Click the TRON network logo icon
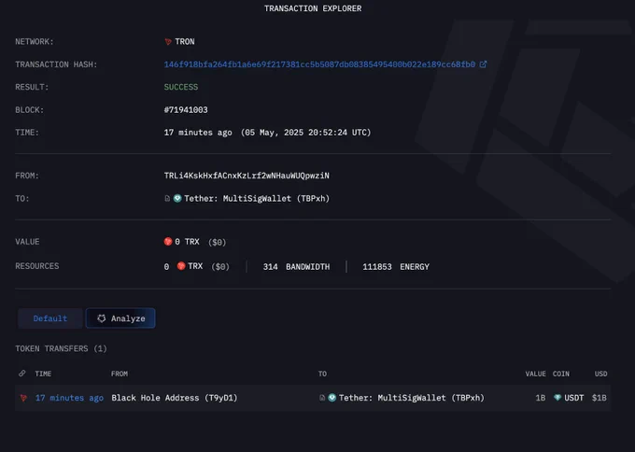 (168, 42)
